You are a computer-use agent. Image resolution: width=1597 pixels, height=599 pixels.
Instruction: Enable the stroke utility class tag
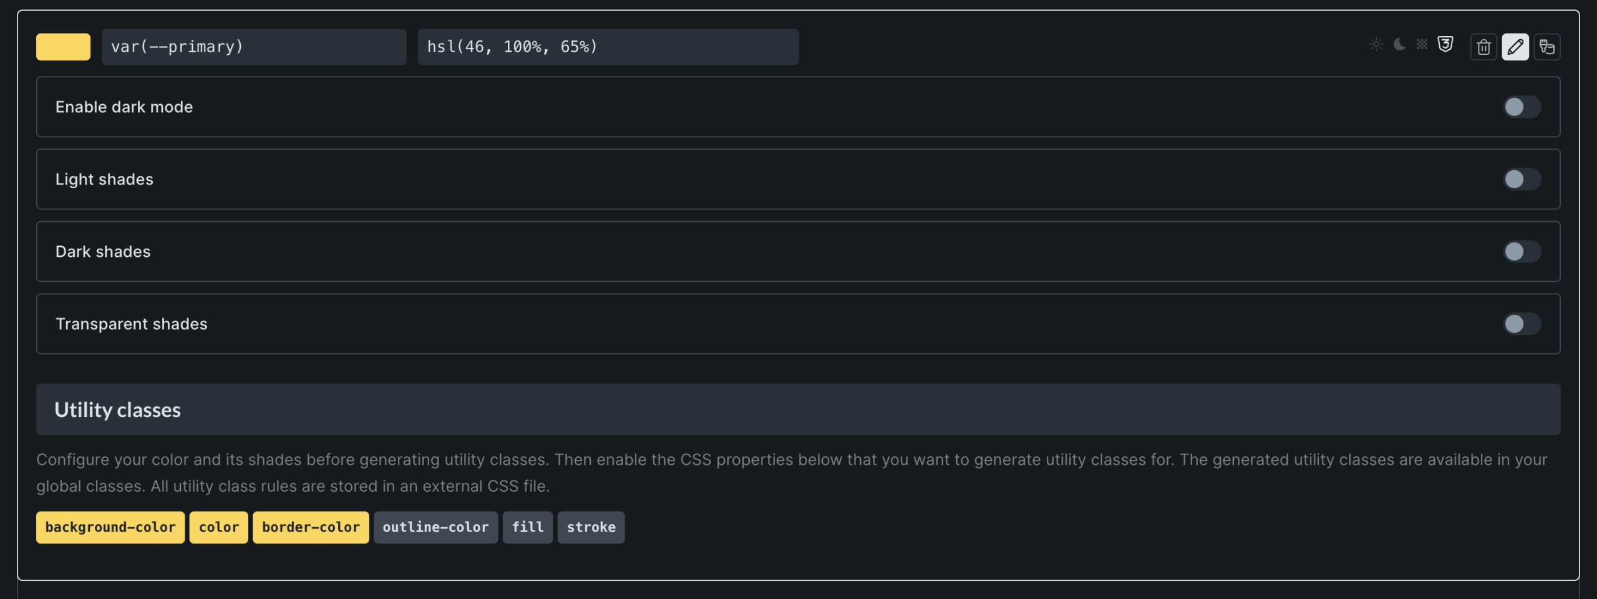point(591,527)
